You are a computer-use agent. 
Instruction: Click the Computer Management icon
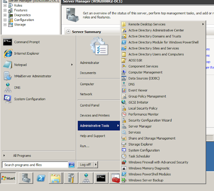point(124,72)
